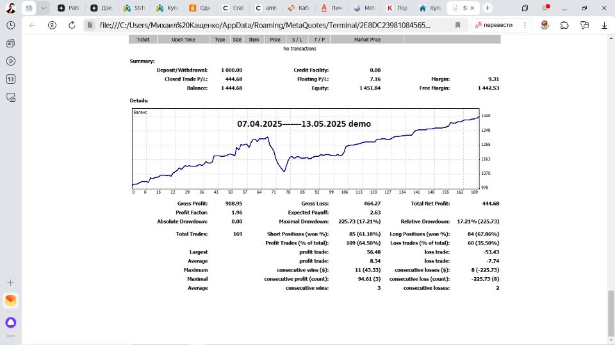Switch to the 'Дзе' tab
Viewport: 615px width, 345px height.
[102, 8]
